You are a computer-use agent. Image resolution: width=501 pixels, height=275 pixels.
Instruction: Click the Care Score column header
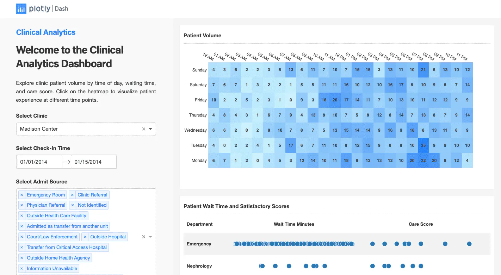(x=421, y=224)
